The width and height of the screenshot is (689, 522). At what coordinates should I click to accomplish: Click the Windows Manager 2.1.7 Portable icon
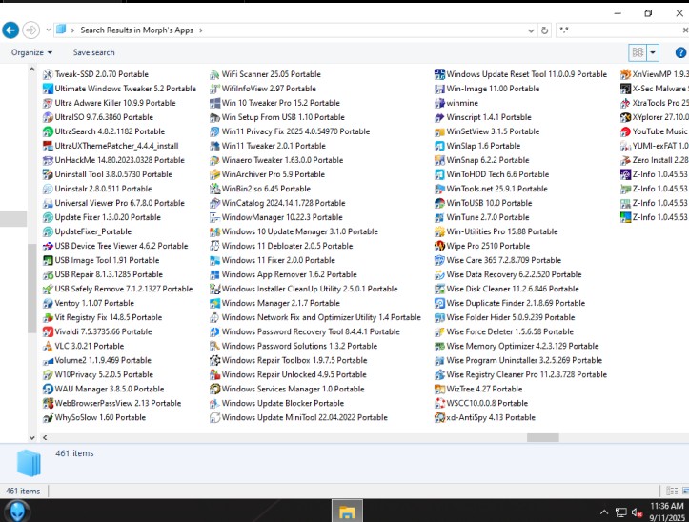[x=214, y=303]
